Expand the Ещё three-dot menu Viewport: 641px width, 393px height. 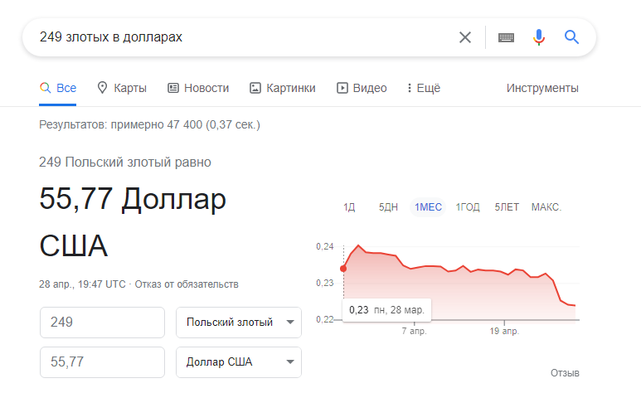tap(424, 88)
